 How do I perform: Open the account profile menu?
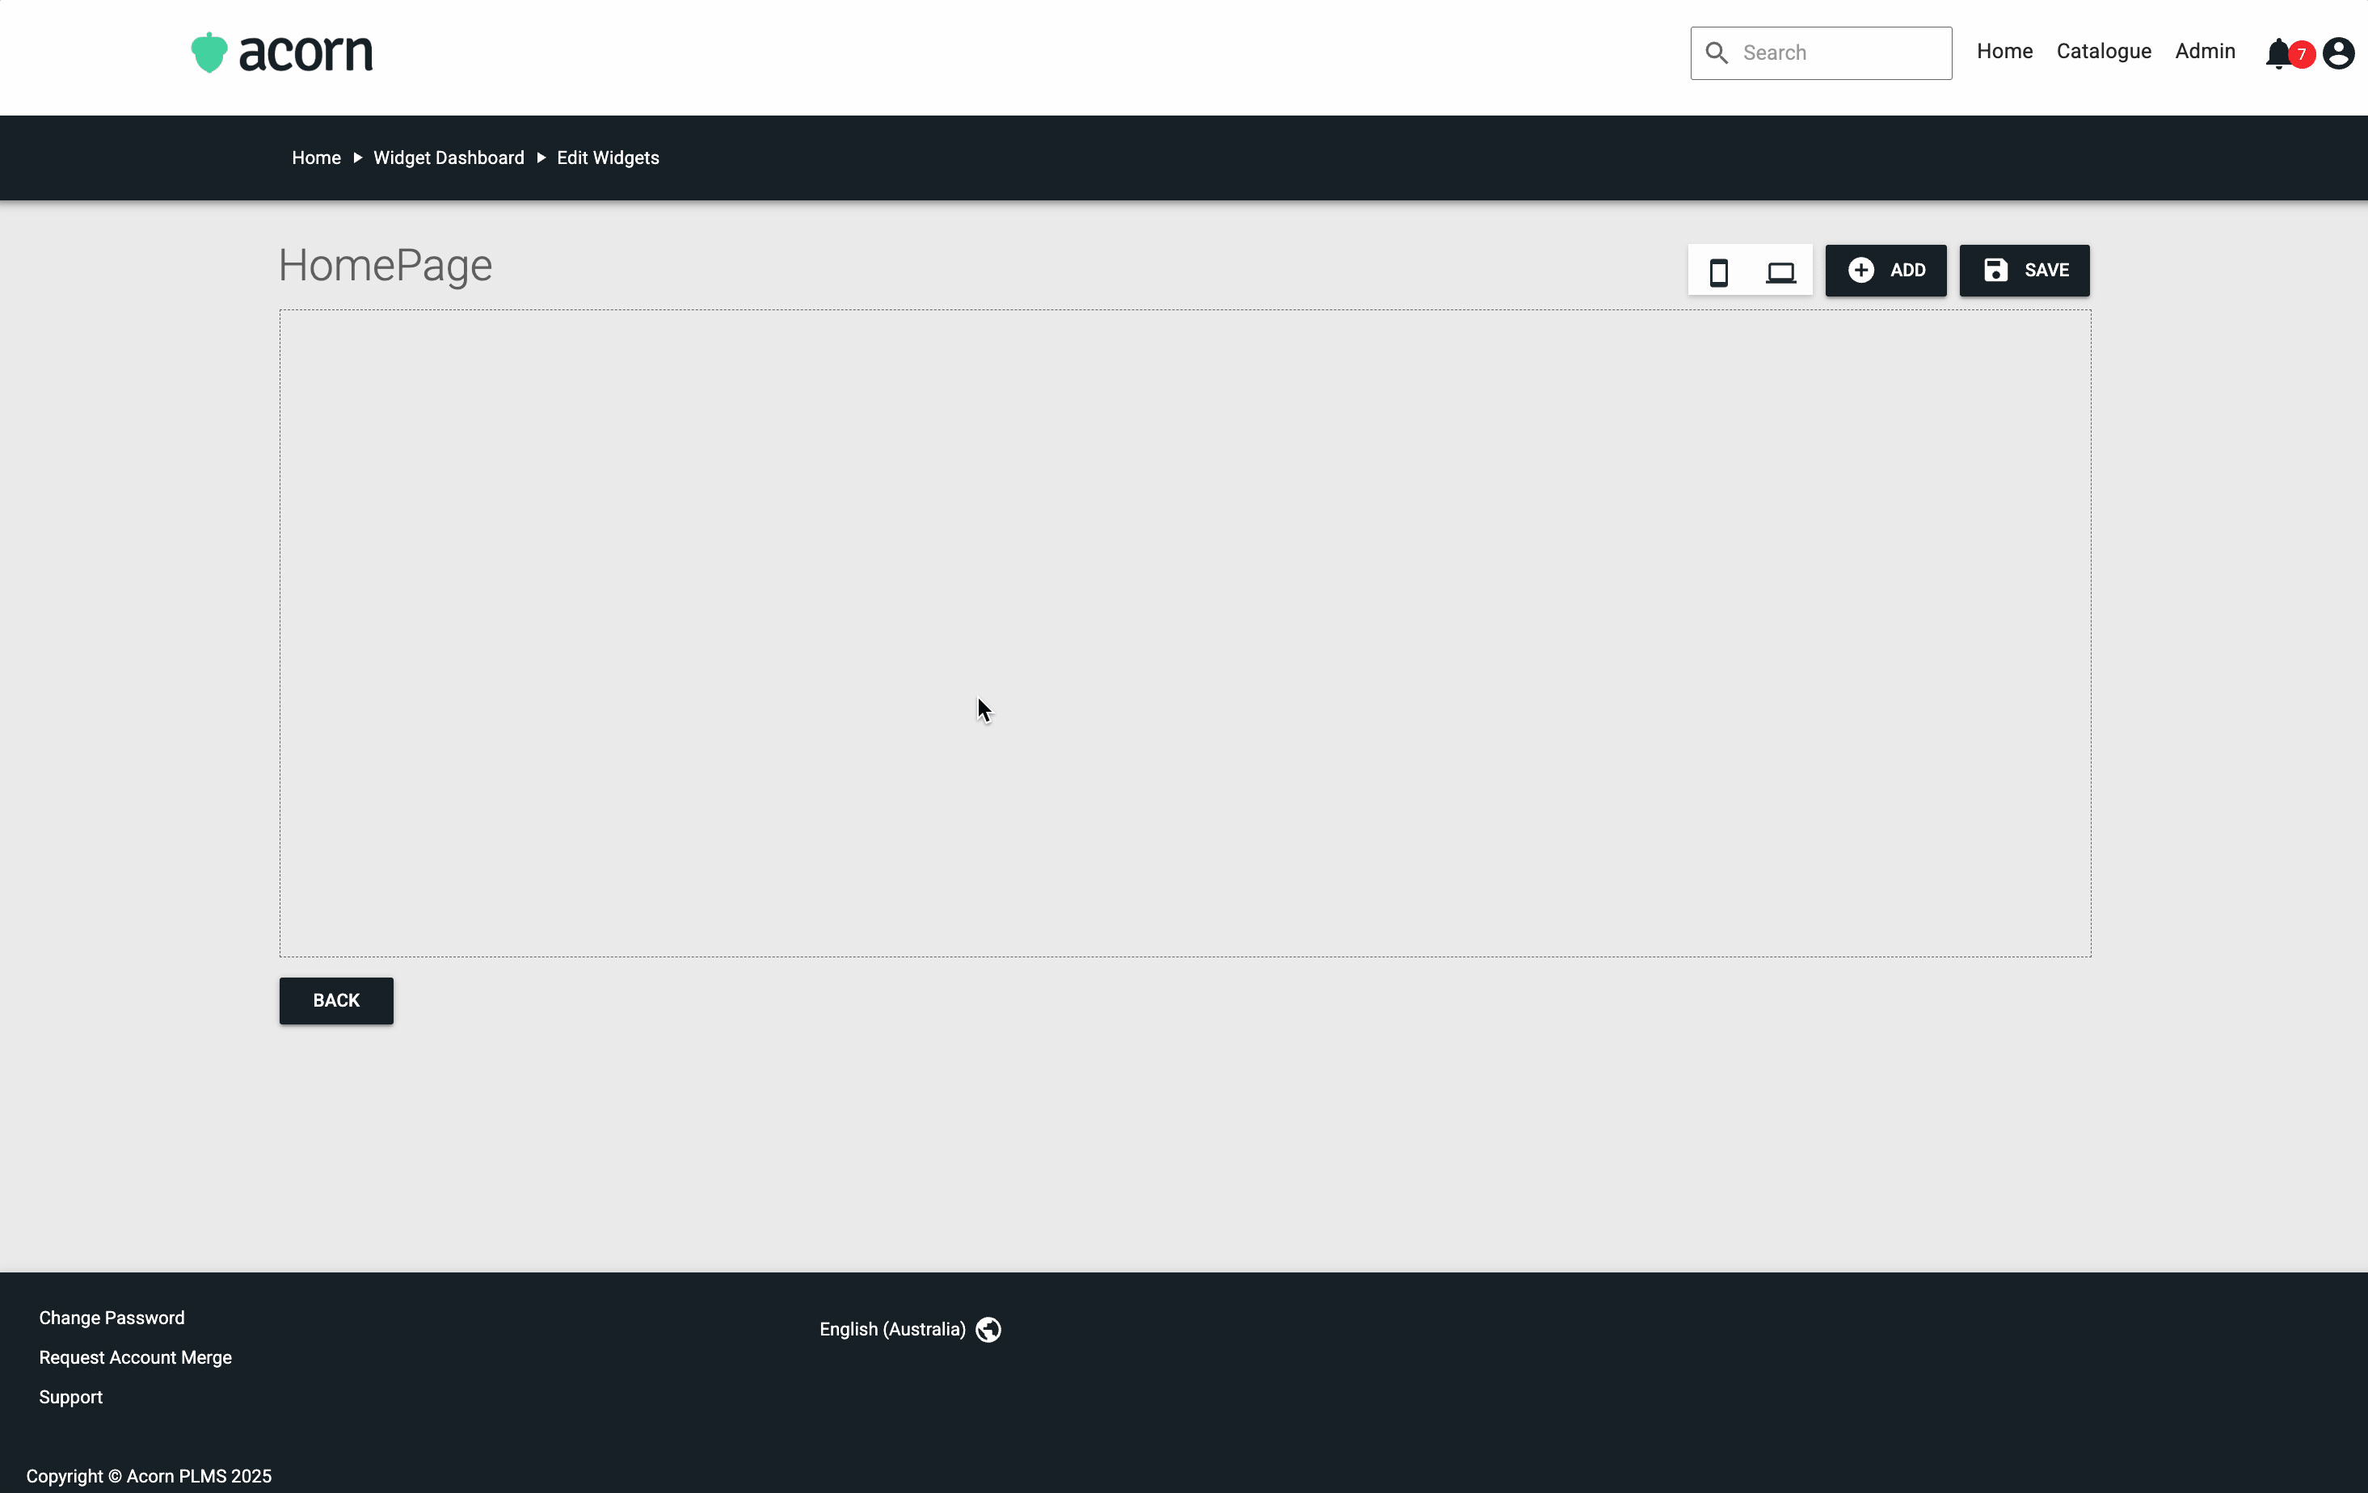[x=2338, y=53]
